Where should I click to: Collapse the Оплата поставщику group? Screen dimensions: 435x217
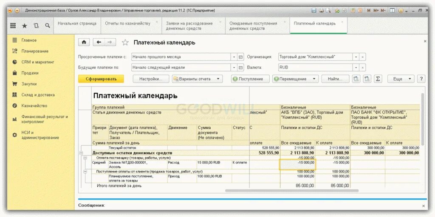coord(85,158)
